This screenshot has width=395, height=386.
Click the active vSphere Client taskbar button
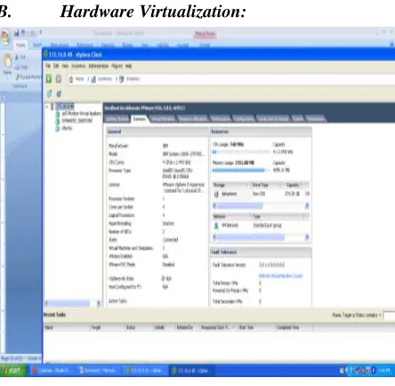click(192, 371)
